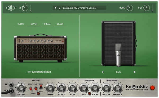
Task: Open CUSTOMIZE CIRCUIT
Action: tap(39, 72)
